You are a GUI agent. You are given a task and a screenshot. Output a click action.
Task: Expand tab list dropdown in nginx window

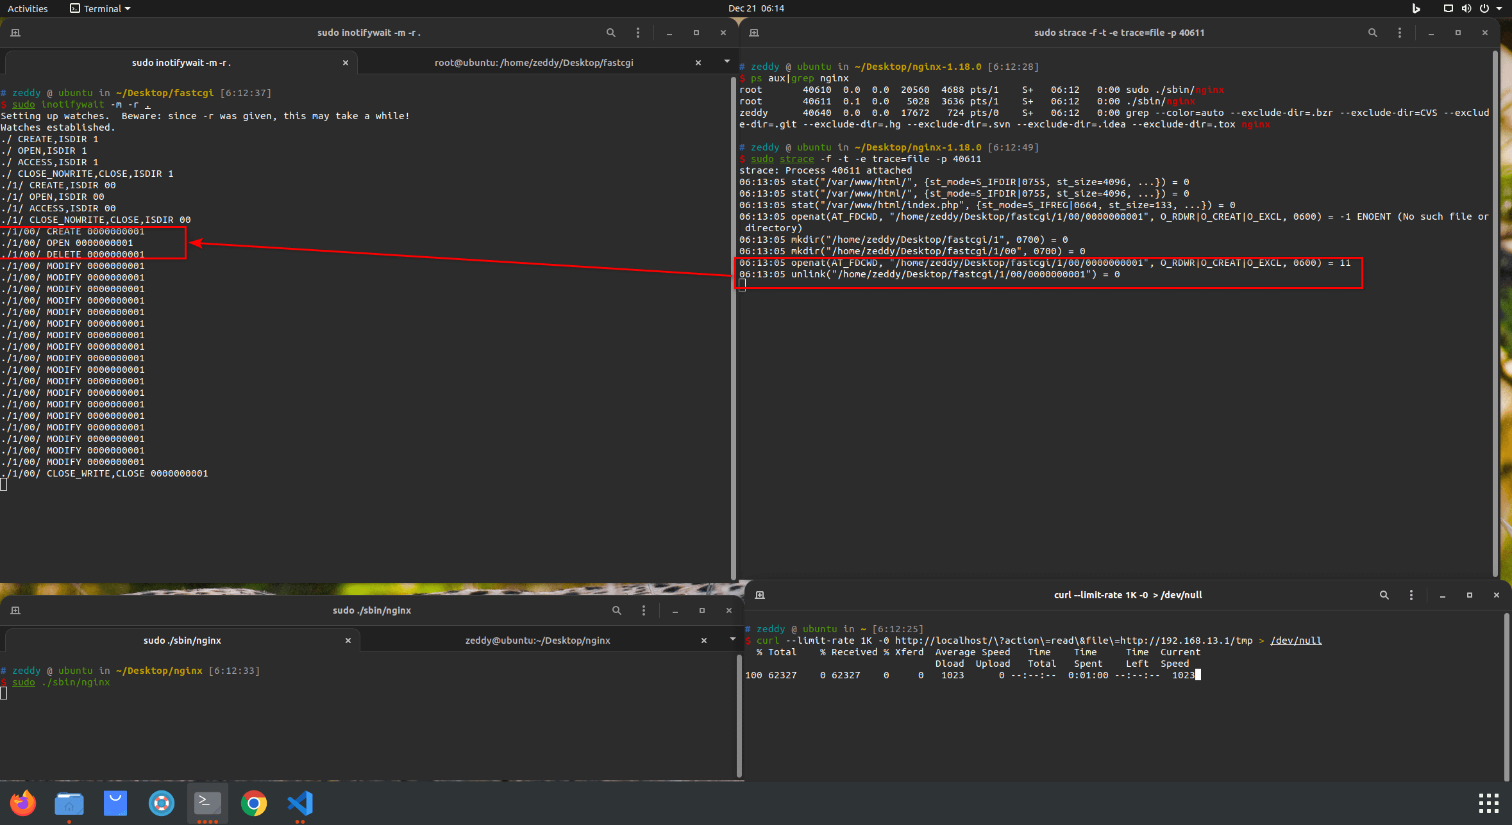(732, 639)
